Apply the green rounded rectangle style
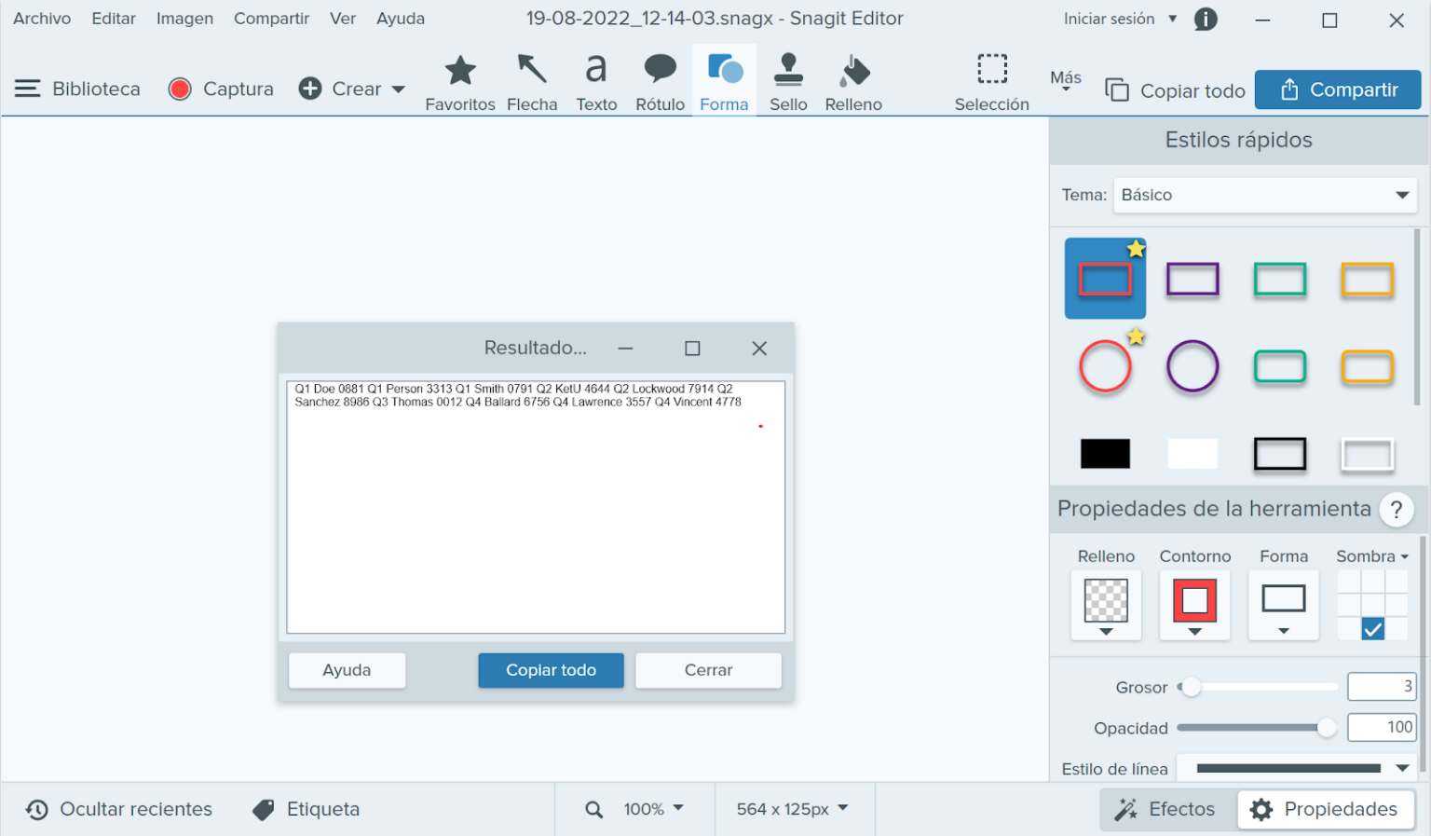The image size is (1431, 836). (x=1280, y=366)
